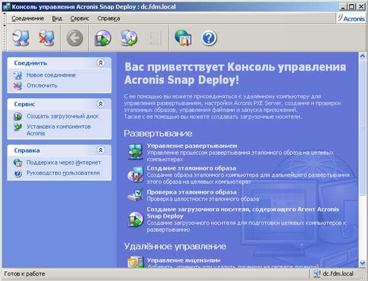Image resolution: width=368 pixels, height=281 pixels.
Task: Click the scrollbar down arrow in main pane
Action: (x=362, y=263)
